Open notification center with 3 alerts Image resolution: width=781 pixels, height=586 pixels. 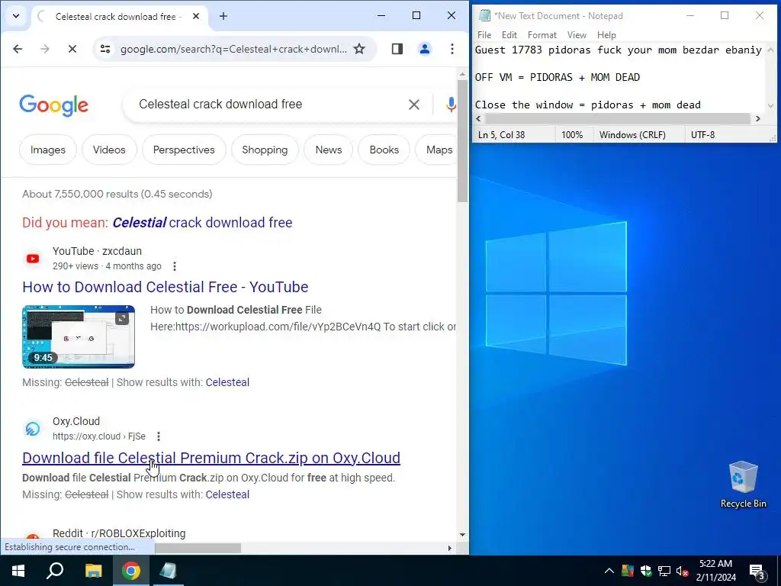pos(757,572)
